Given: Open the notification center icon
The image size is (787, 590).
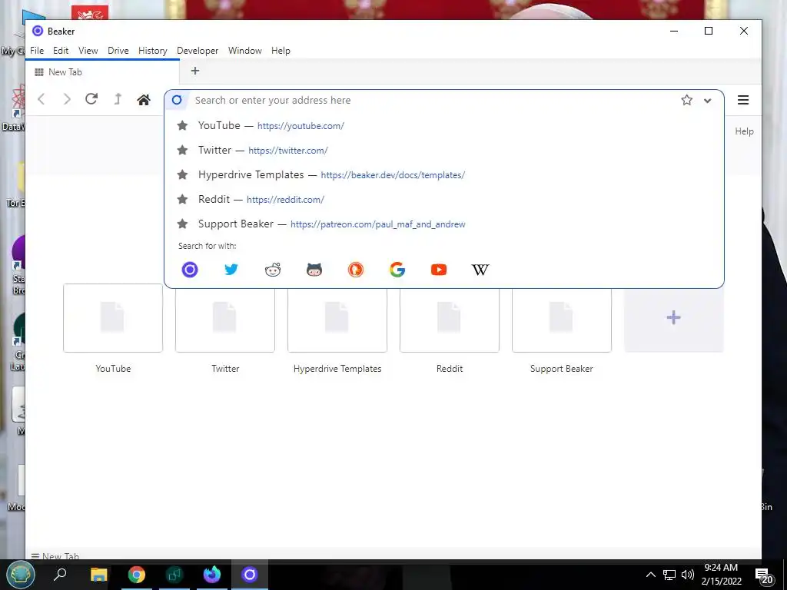Looking at the screenshot, I should click(765, 576).
